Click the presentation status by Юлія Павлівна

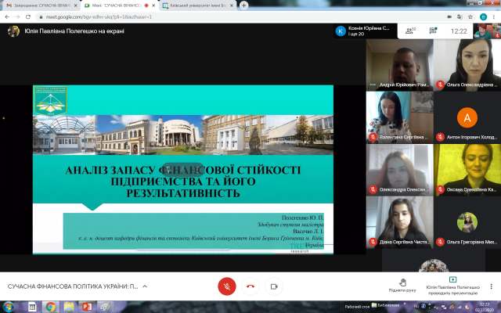(x=452, y=285)
